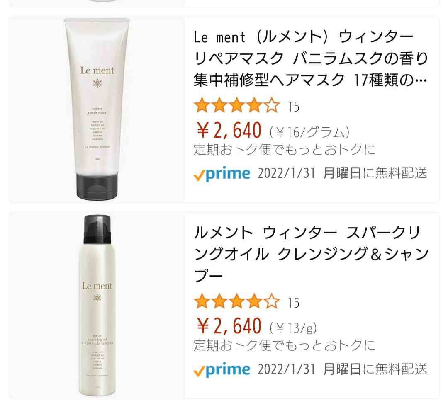Image resolution: width=448 pixels, height=403 pixels.
Task: Click star rating of the repair mask
Action: (237, 105)
